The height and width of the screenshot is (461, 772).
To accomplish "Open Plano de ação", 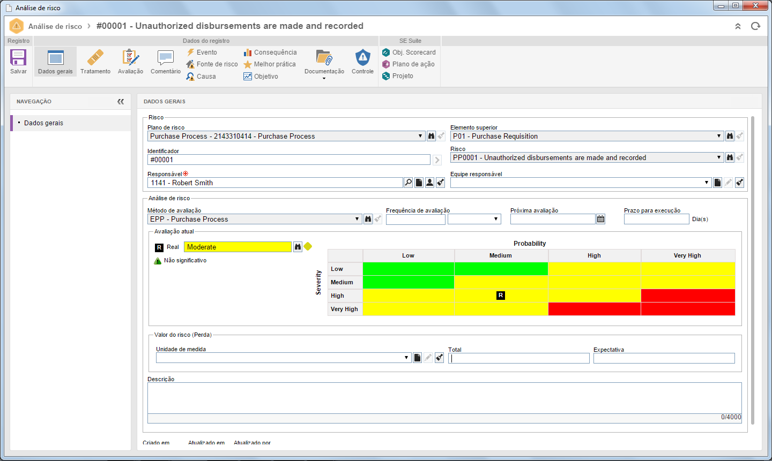I will pyautogui.click(x=409, y=64).
